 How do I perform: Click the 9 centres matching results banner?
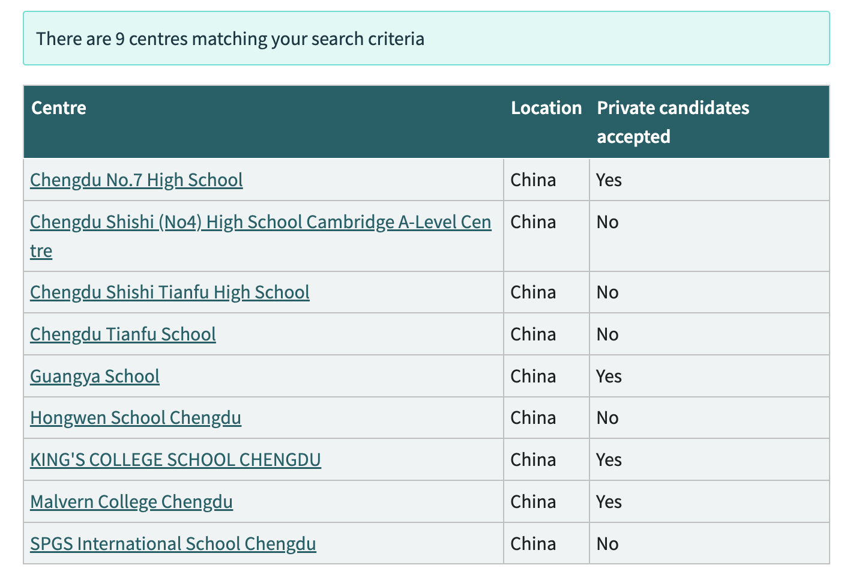(426, 38)
